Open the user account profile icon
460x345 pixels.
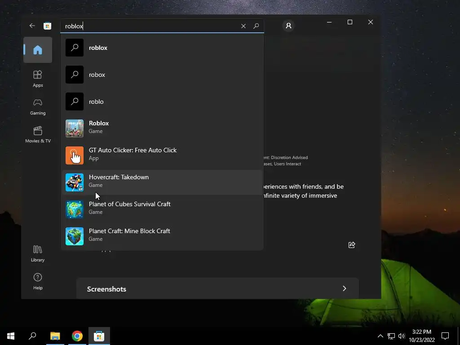[x=288, y=26]
